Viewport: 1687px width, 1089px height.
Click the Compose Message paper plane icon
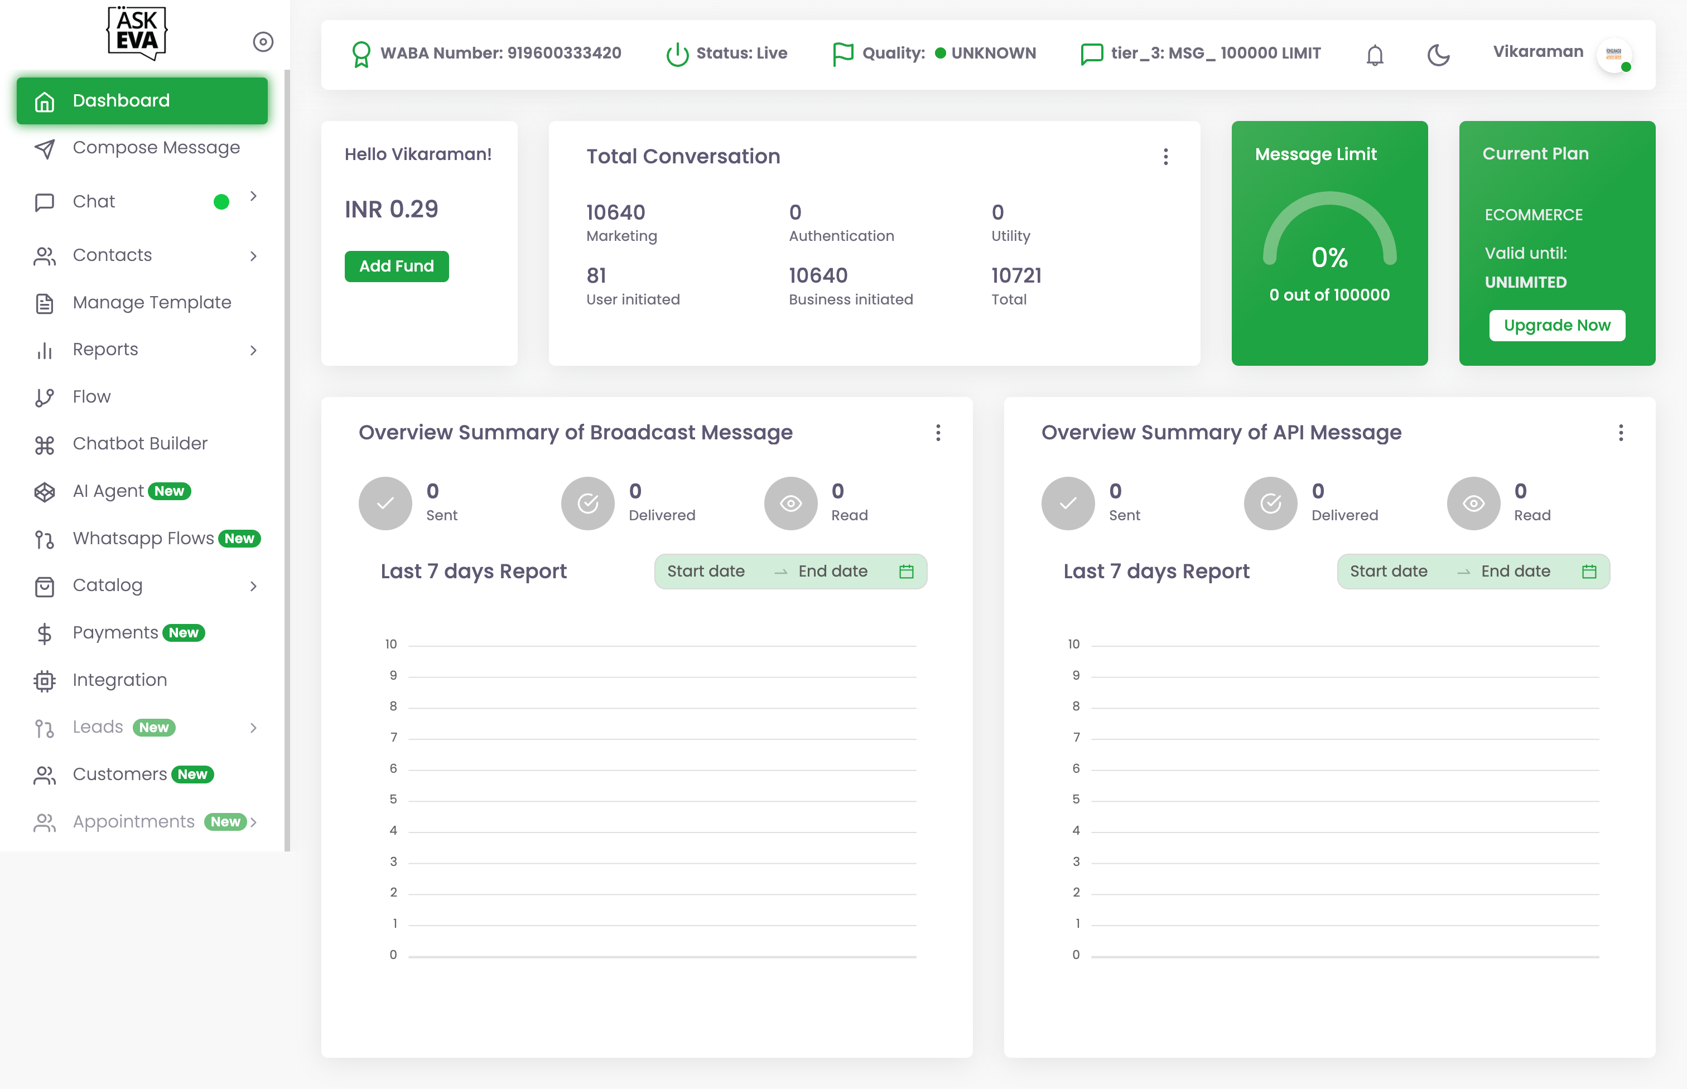tap(45, 148)
